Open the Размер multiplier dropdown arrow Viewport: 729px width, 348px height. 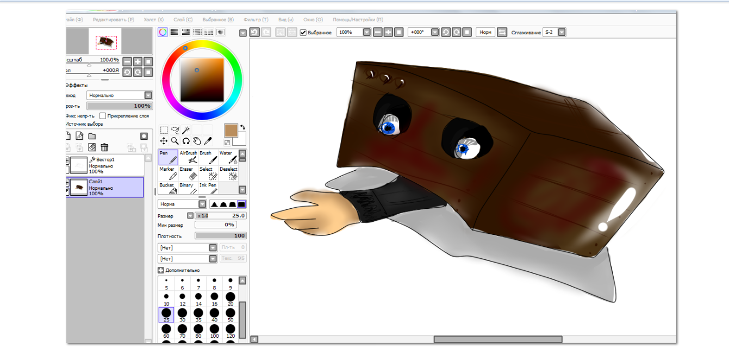(190, 215)
